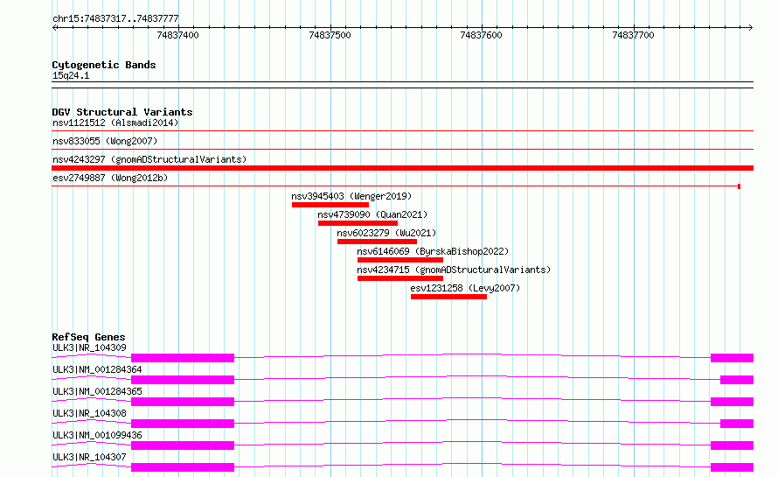Viewport: 778px width, 477px height.
Task: Open variant nsv3945403 (Wenger2019) label
Action: (351, 196)
